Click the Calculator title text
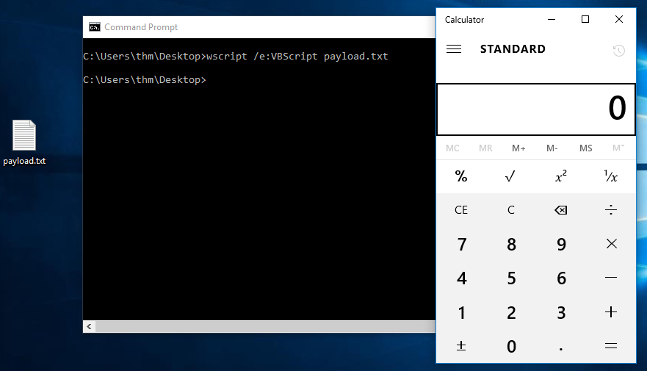 pos(464,20)
